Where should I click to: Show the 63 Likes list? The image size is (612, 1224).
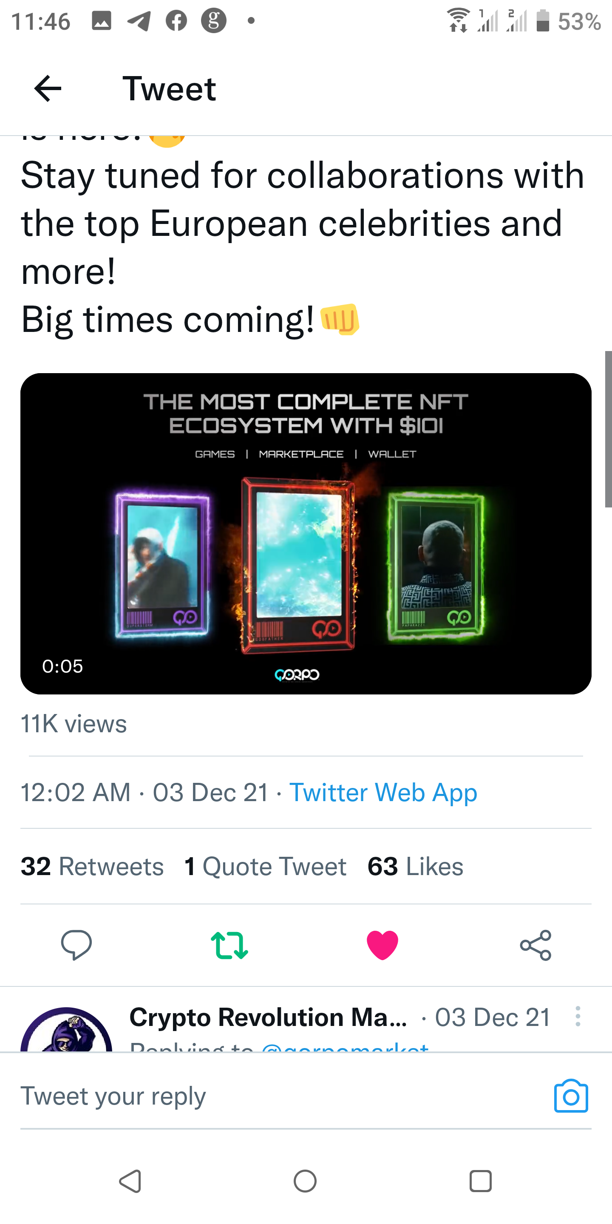(x=415, y=866)
